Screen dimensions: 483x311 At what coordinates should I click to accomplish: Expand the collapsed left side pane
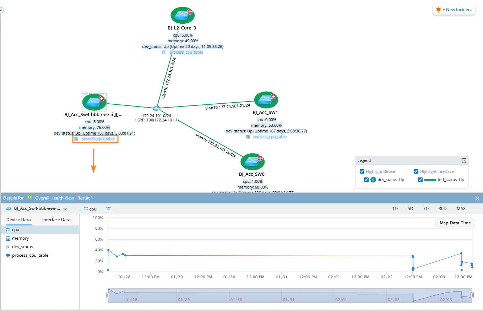click(x=1, y=10)
